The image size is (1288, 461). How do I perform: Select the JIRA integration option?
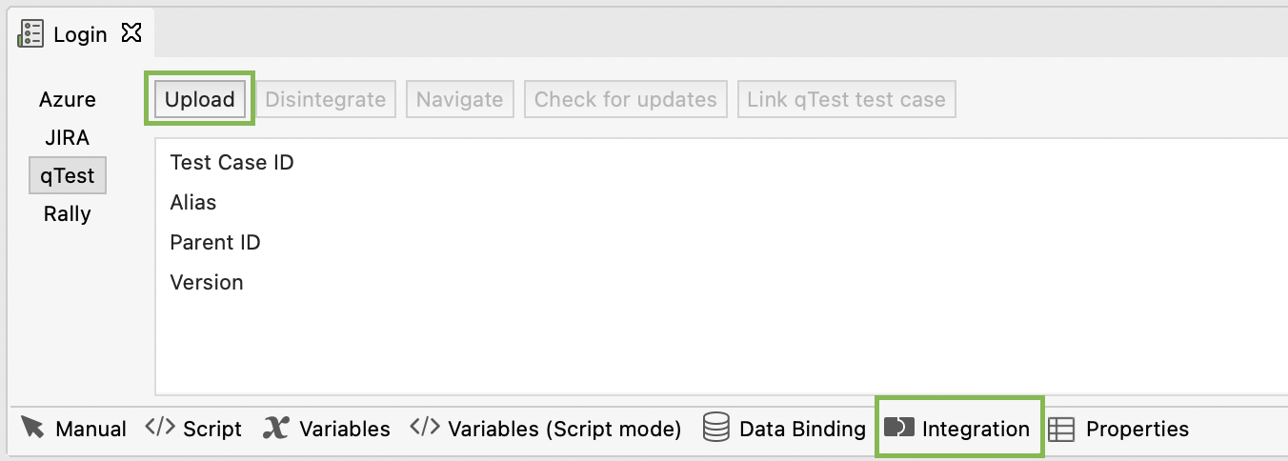tap(68, 137)
